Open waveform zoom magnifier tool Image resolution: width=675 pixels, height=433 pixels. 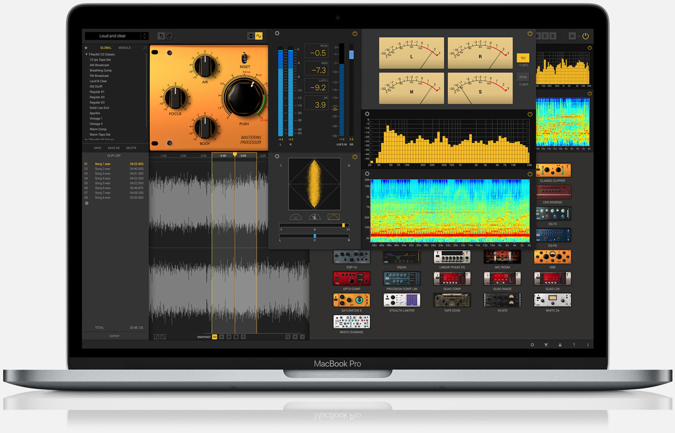(288, 337)
